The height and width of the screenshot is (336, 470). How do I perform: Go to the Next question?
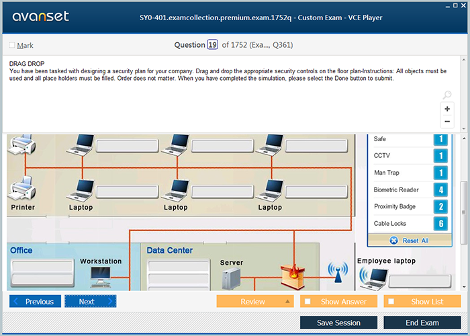(91, 301)
